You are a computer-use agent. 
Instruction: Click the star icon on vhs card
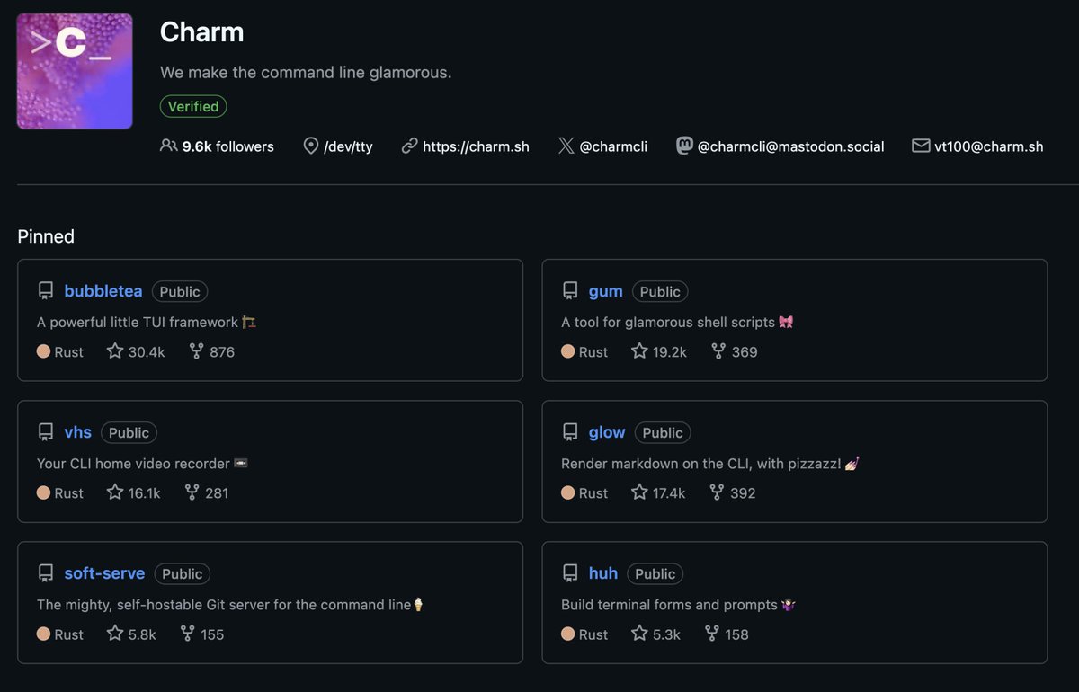(x=115, y=492)
